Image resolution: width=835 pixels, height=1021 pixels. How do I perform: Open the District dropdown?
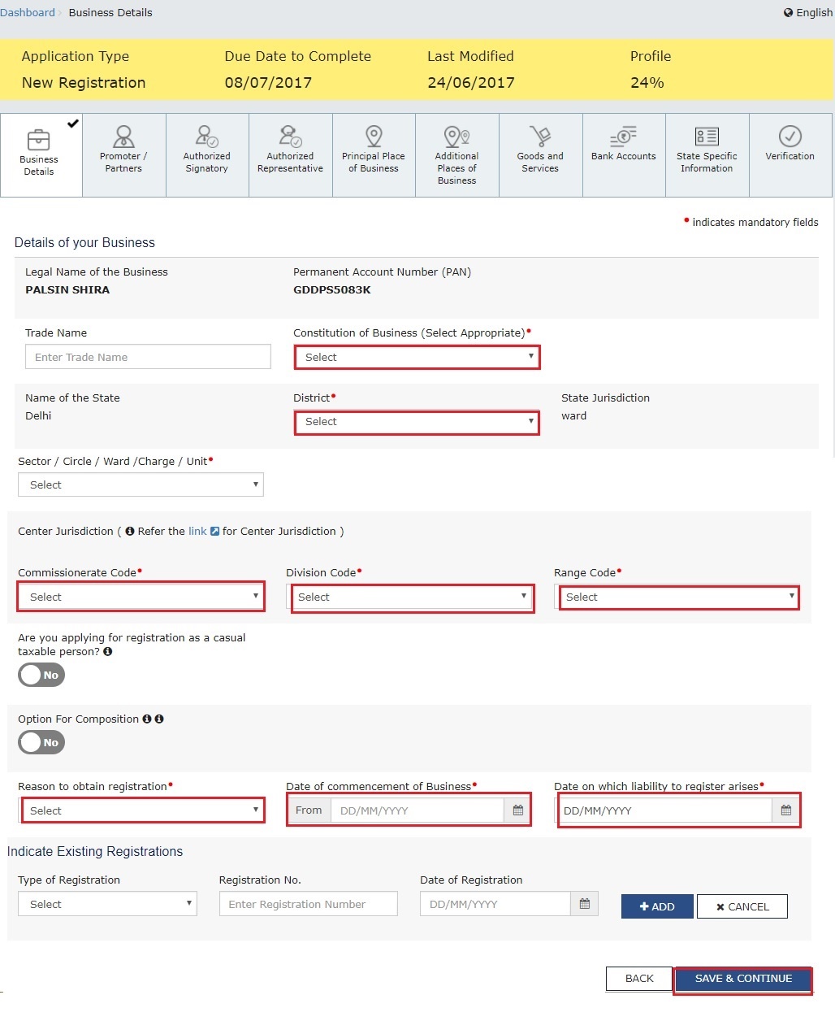tap(416, 422)
